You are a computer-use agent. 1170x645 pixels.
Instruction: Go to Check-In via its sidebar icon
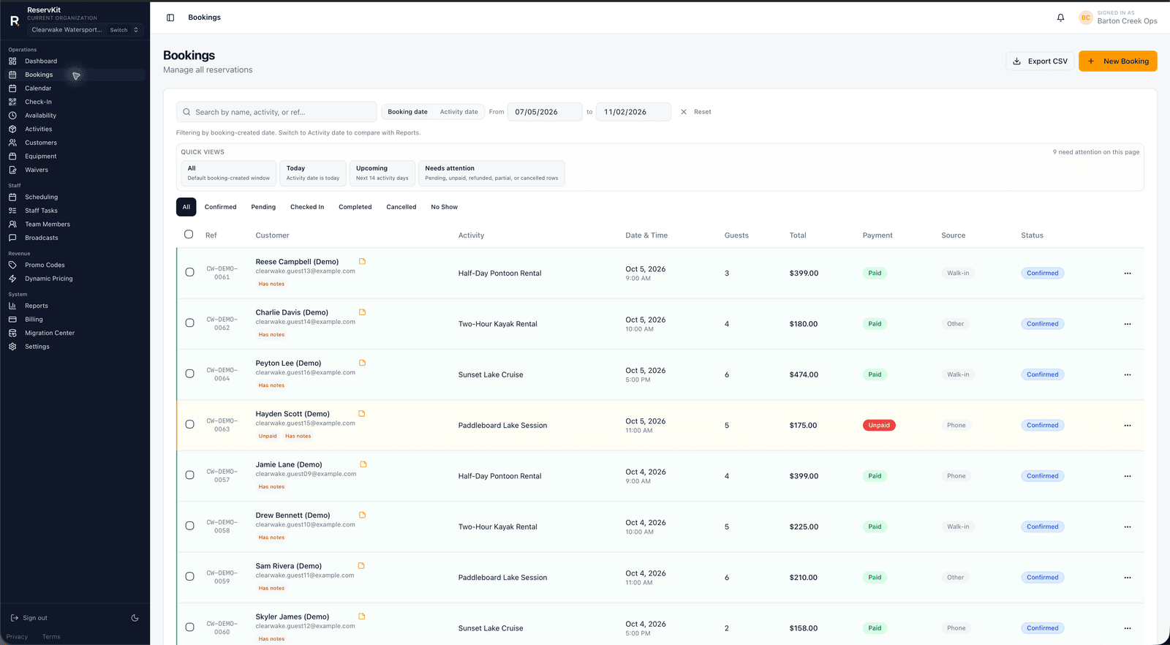pyautogui.click(x=12, y=102)
